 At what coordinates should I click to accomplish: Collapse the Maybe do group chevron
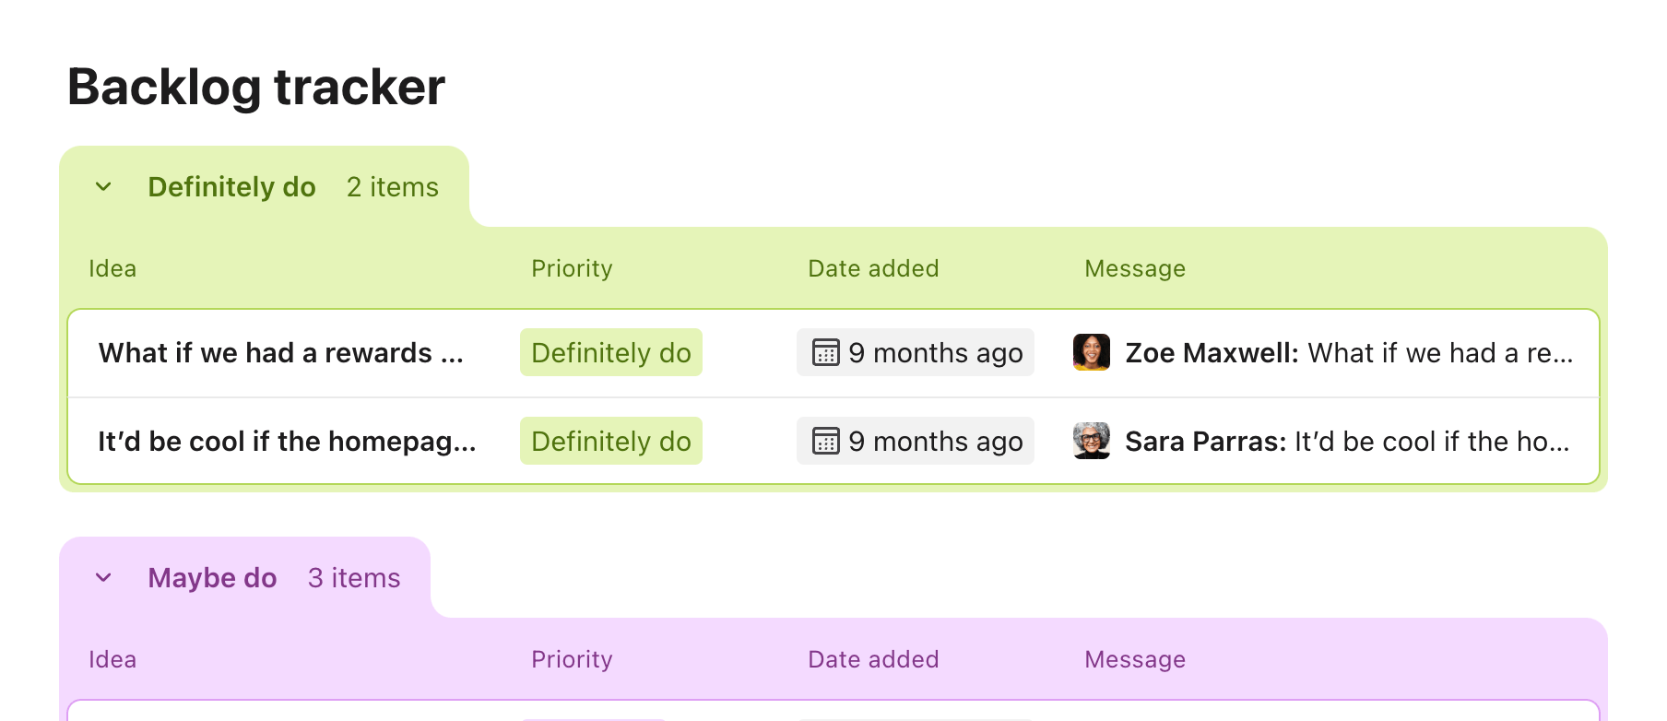click(x=103, y=578)
